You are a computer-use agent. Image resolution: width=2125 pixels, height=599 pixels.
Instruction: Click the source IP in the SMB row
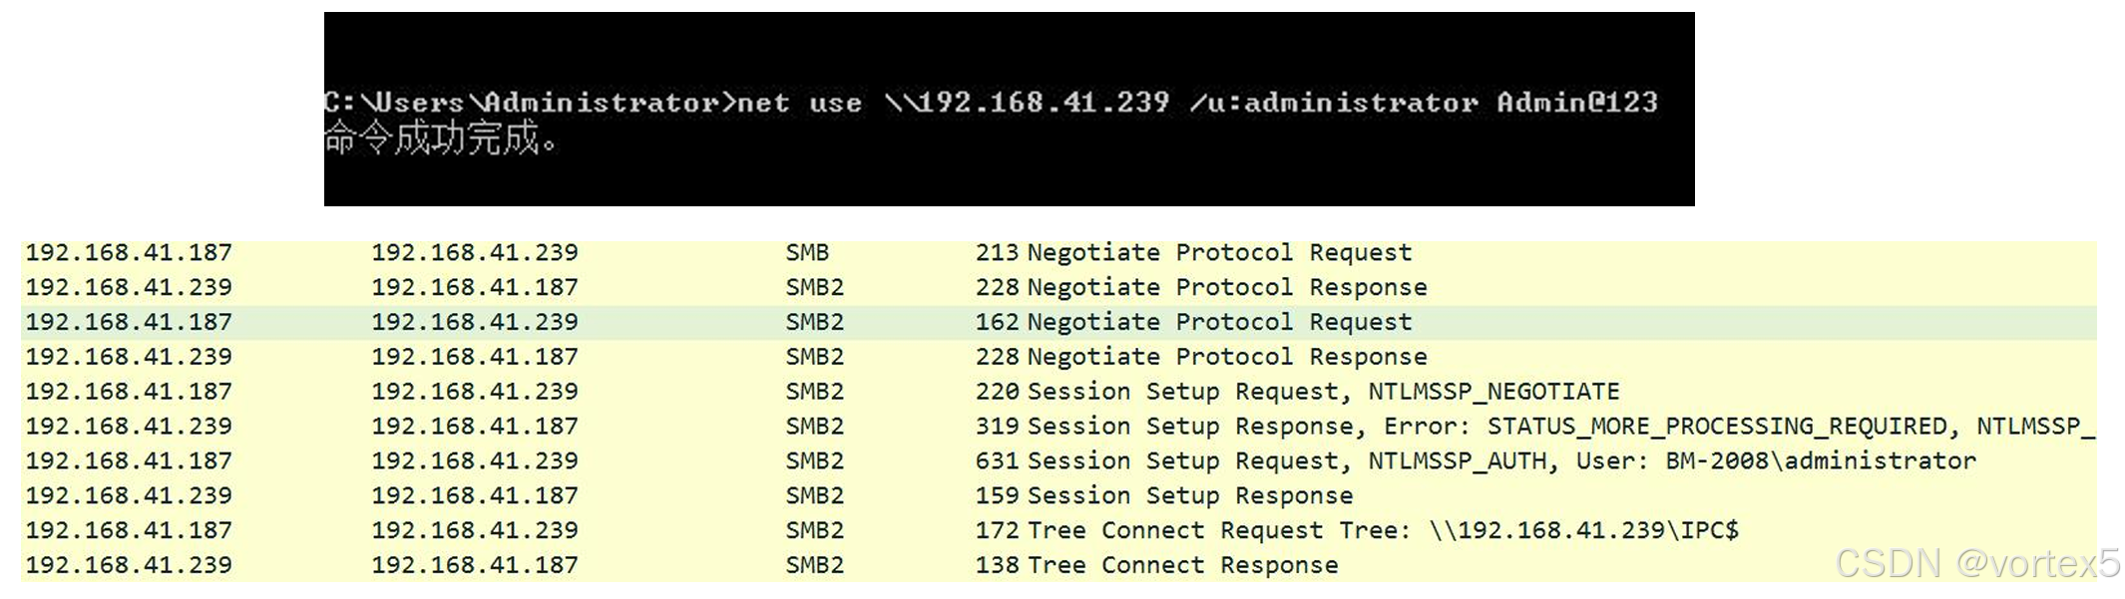[x=129, y=253]
